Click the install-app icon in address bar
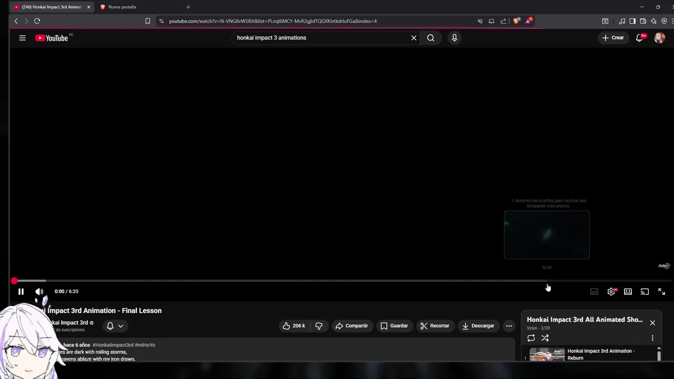The width and height of the screenshot is (674, 379). tap(491, 21)
